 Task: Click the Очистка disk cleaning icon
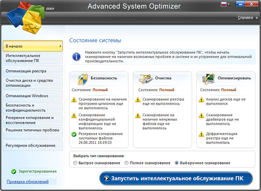(146, 79)
